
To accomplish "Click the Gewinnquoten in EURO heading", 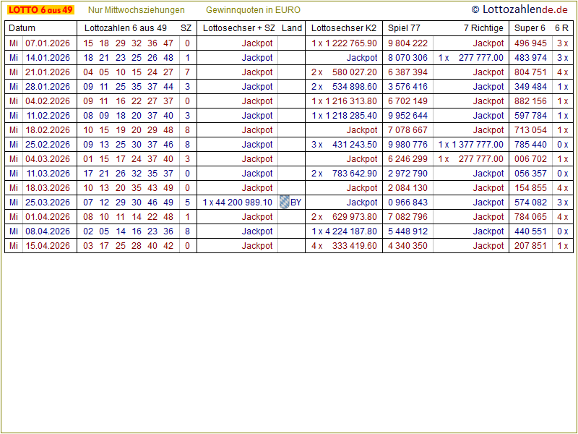I will 253,10.
